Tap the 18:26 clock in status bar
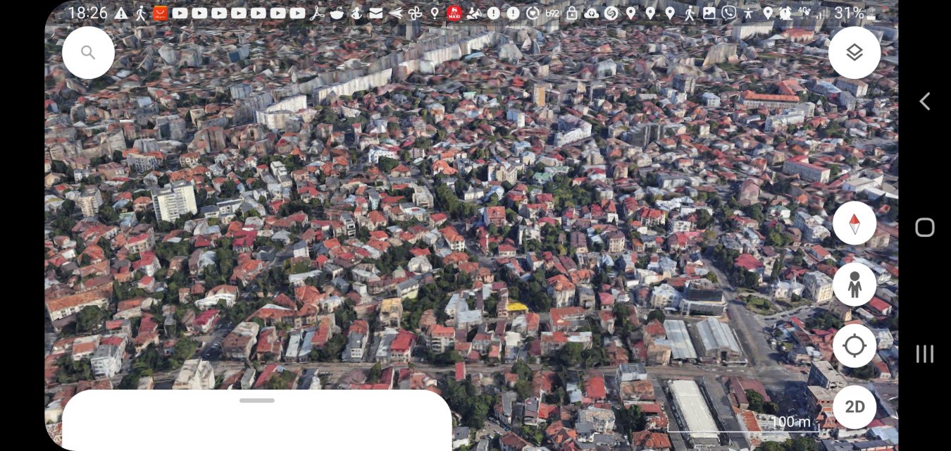 coord(88,13)
